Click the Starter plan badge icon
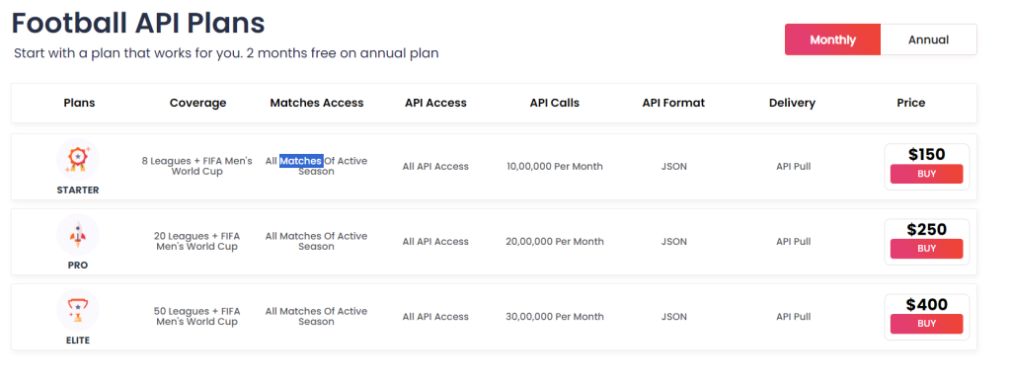Screen dimensions: 1011x383 [x=78, y=160]
